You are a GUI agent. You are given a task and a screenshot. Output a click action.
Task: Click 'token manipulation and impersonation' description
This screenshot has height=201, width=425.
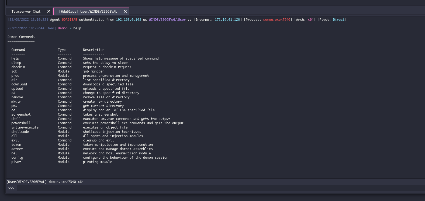tap(118, 144)
